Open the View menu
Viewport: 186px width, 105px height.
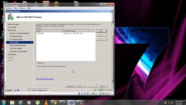(x=15, y=8)
